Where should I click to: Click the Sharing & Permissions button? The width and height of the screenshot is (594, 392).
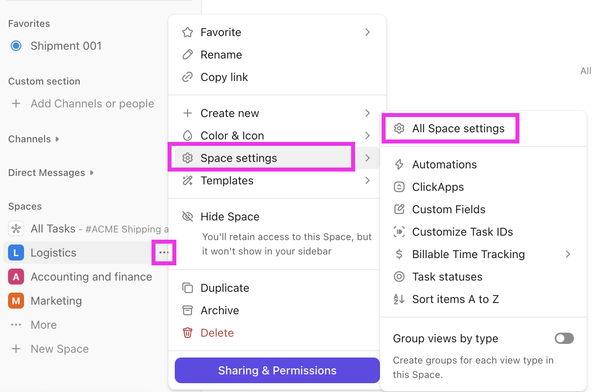click(x=277, y=370)
